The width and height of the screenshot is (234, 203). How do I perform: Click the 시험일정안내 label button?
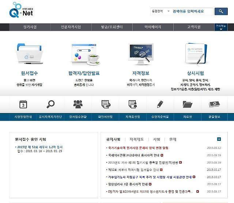pyautogui.click(x=23, y=117)
